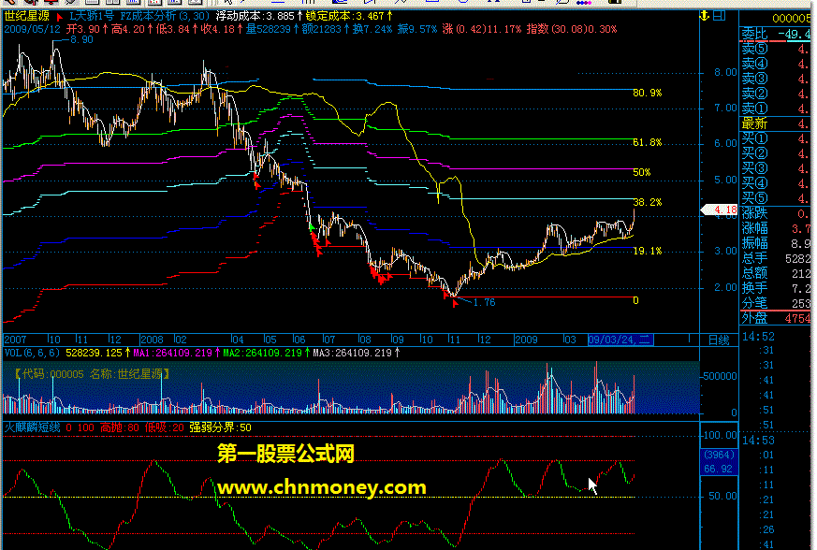
Task: Click the L天骄1号 indicator name
Action: point(92,16)
